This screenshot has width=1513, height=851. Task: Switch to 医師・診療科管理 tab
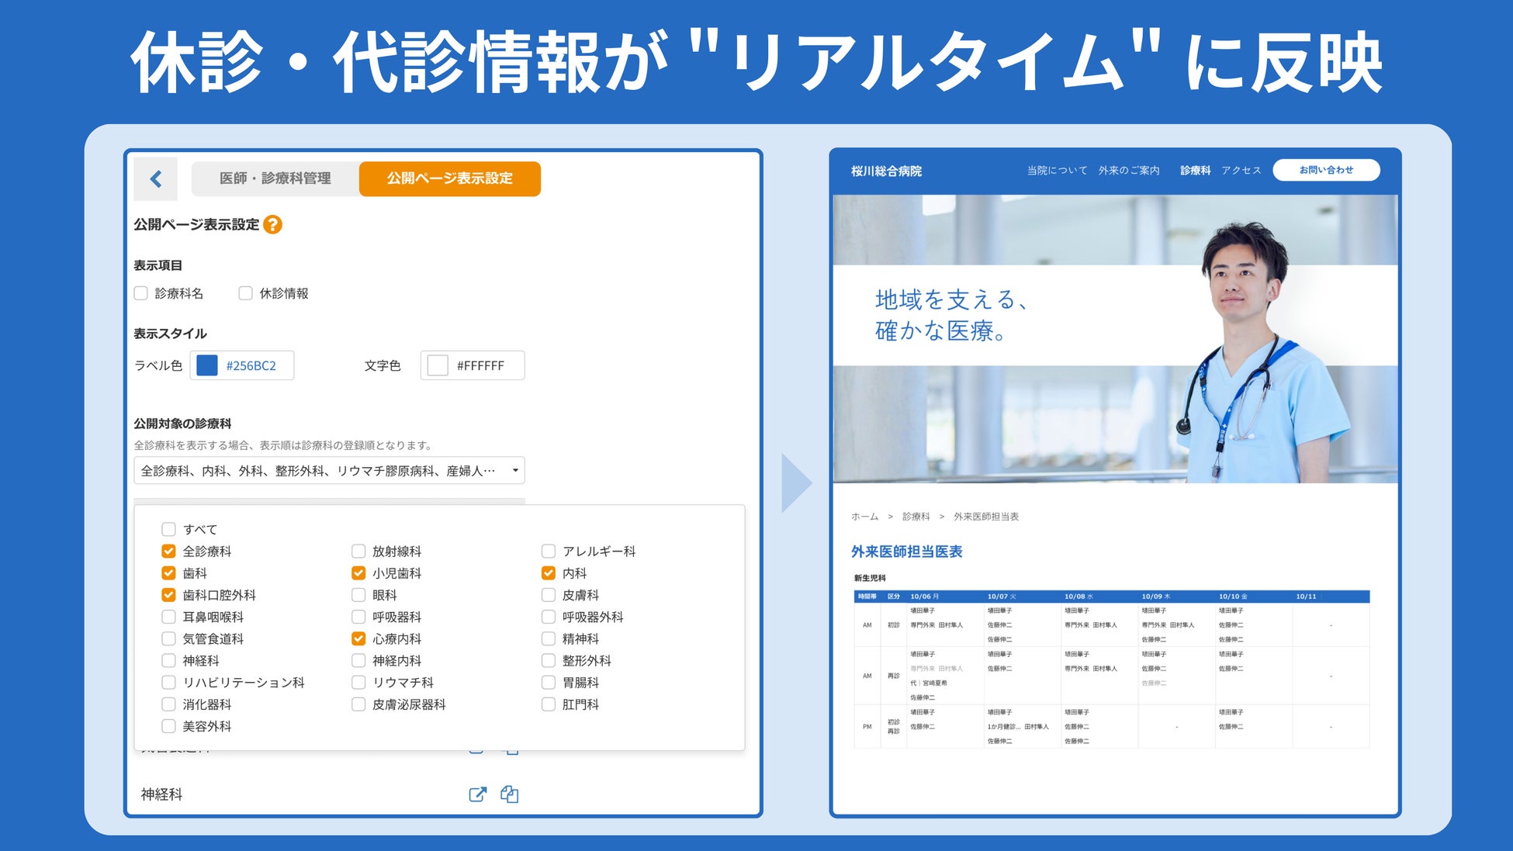coord(275,178)
